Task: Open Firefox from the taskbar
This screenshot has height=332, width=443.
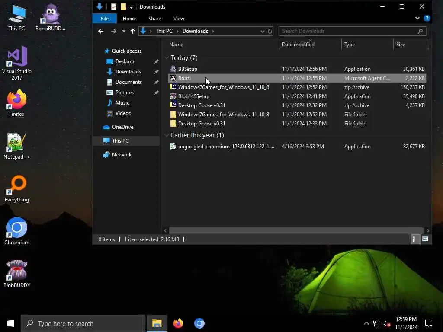Action: tap(178, 323)
